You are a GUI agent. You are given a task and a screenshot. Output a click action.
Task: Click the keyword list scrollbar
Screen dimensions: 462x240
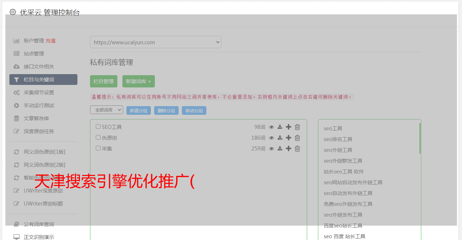tap(420, 139)
